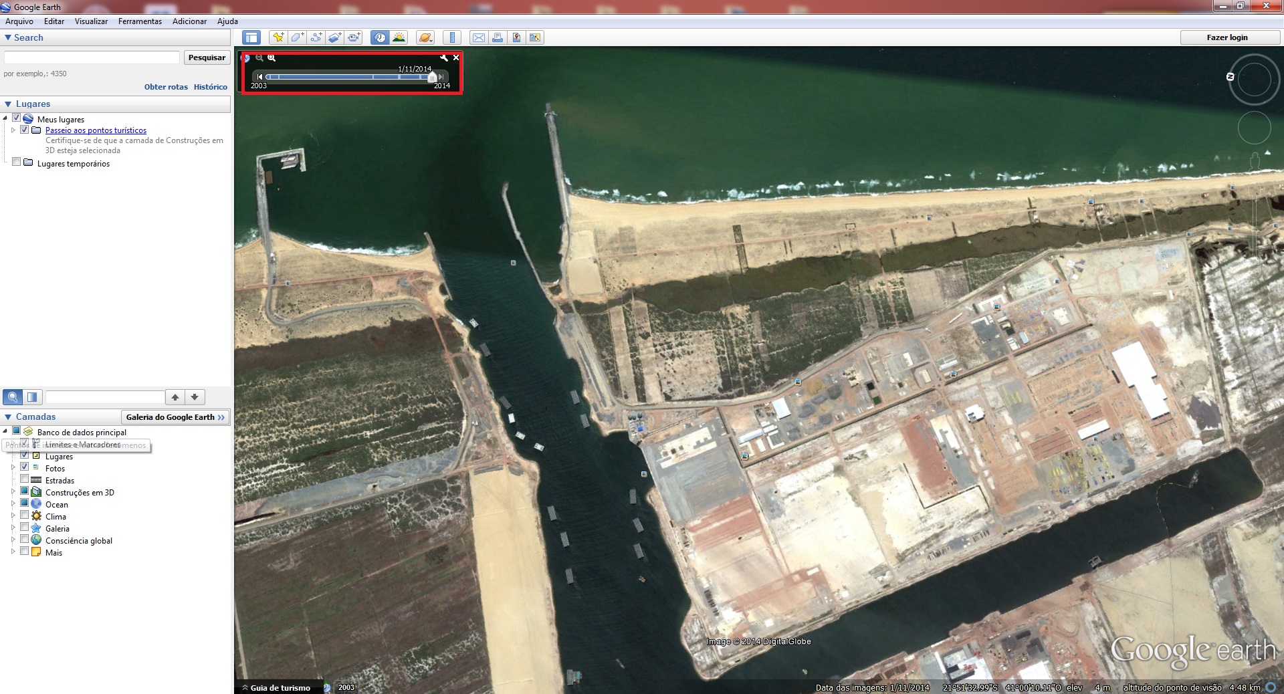Open the Ferramentas menu
This screenshot has height=694, width=1284.
(140, 21)
